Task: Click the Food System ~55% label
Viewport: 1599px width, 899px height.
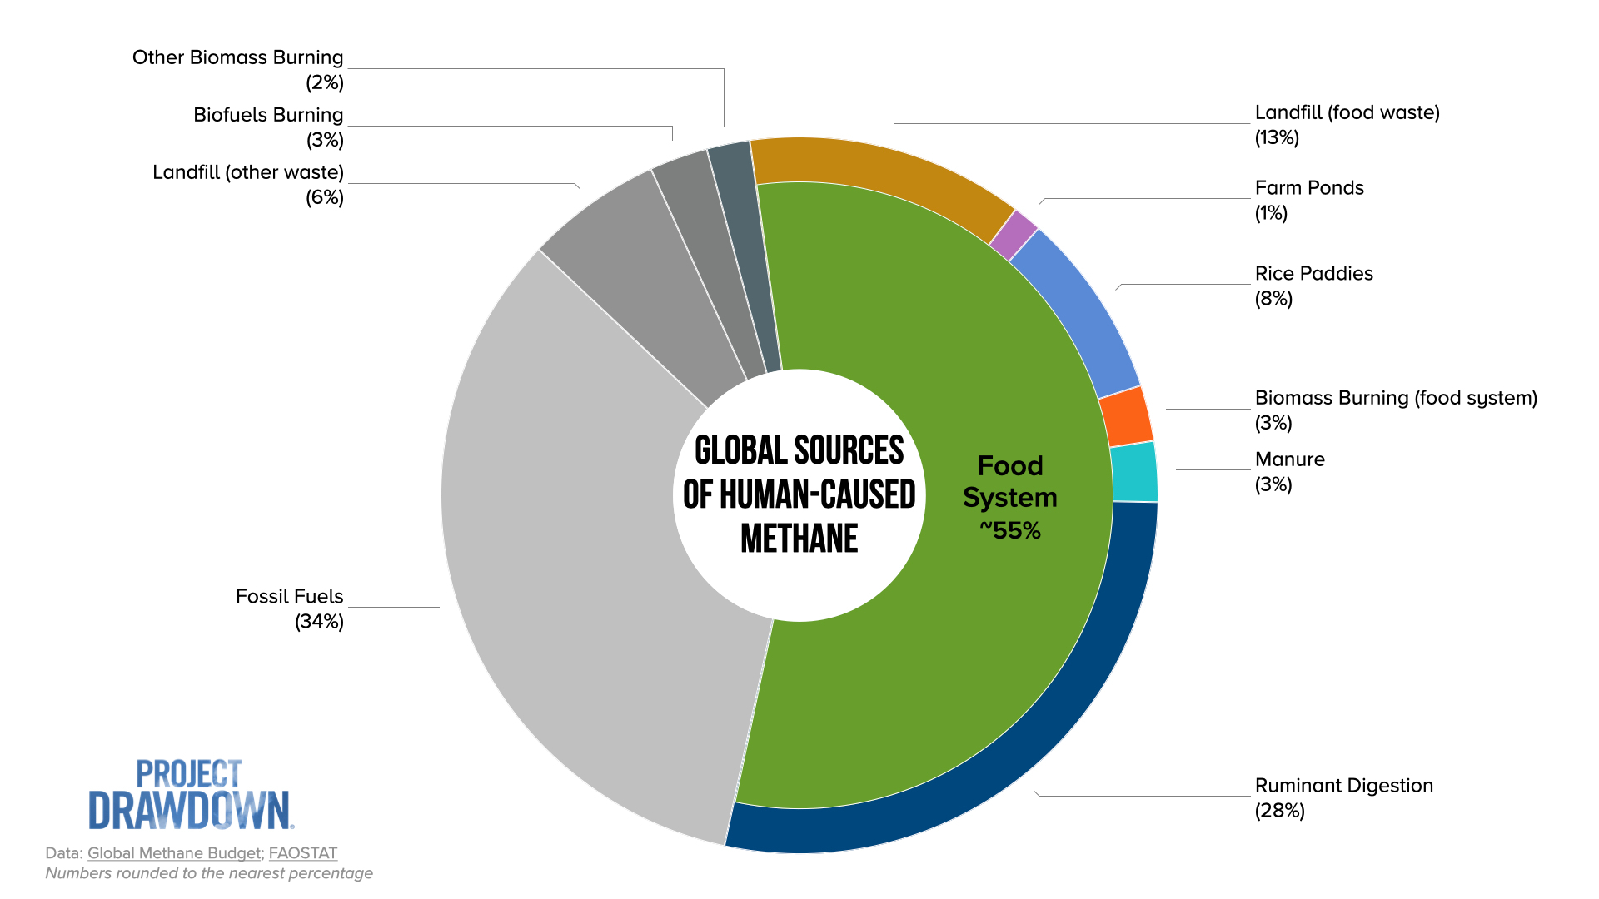Action: 1009,497
